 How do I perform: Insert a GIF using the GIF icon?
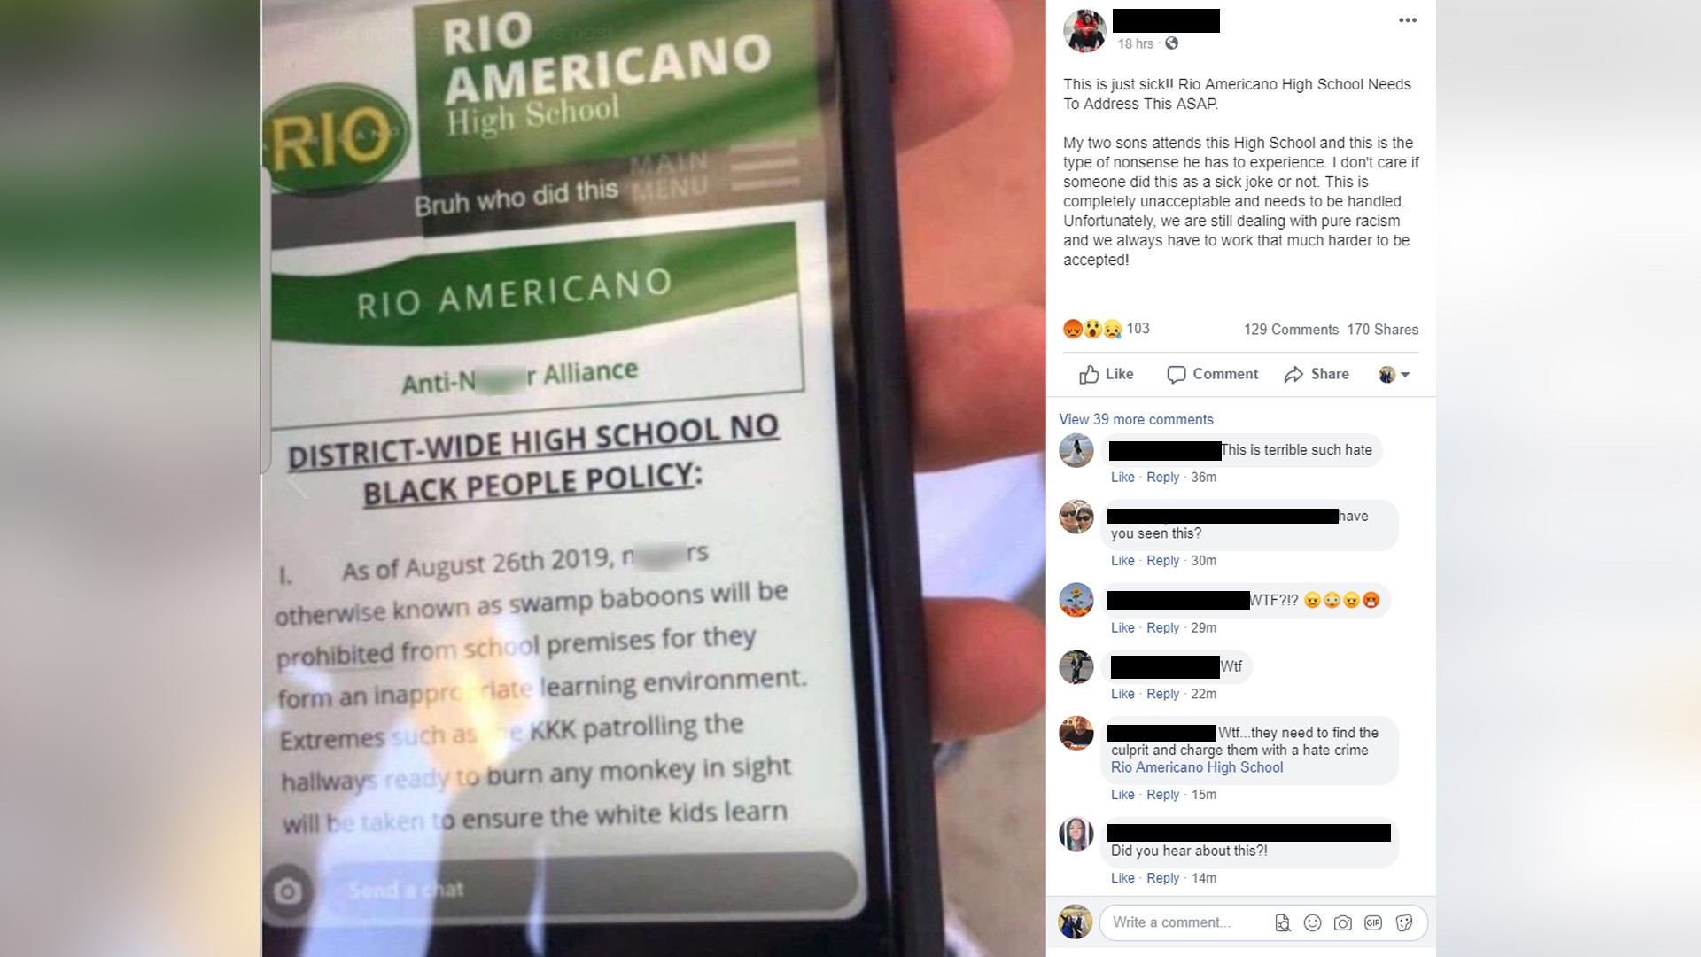click(1372, 922)
